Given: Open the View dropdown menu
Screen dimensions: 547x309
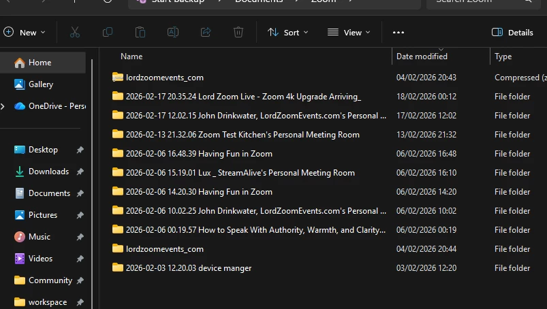Looking at the screenshot, I should pyautogui.click(x=349, y=33).
